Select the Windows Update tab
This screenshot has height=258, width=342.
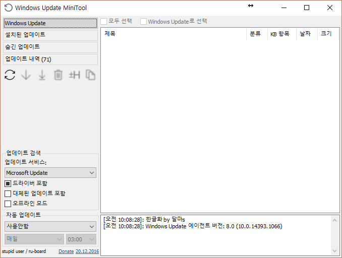(x=50, y=23)
